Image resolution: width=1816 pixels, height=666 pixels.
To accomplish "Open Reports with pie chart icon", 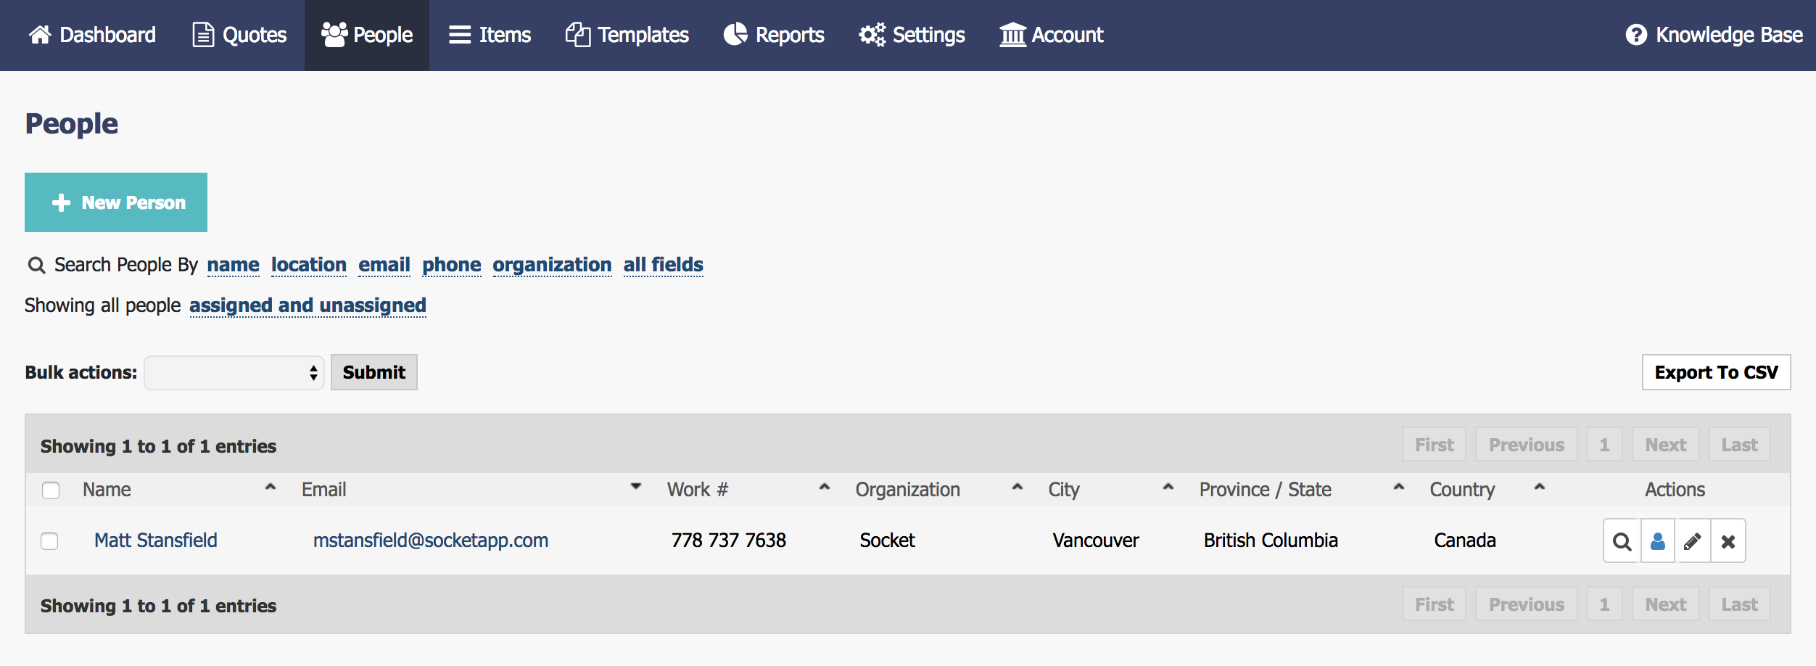I will pos(735,35).
